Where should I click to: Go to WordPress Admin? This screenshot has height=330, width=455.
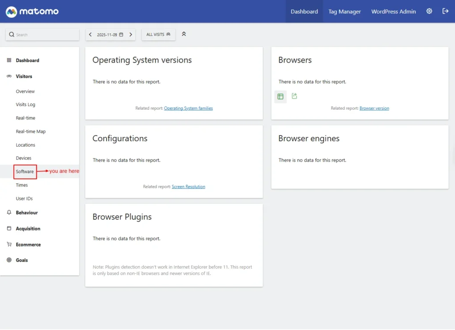click(393, 12)
